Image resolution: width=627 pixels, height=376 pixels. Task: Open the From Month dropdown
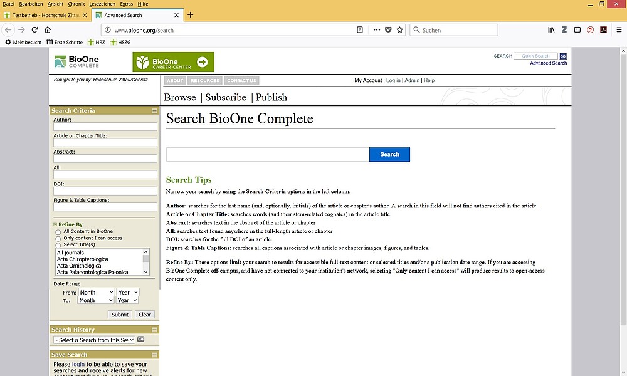[x=96, y=293]
